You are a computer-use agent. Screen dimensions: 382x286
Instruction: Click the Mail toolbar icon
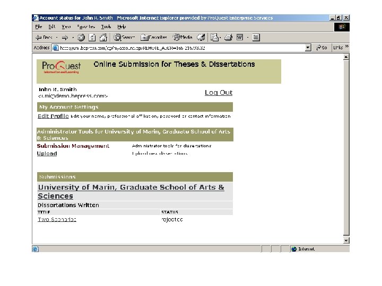coord(214,37)
